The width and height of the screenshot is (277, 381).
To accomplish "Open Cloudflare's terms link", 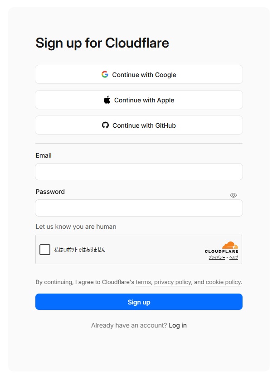I will tap(143, 282).
